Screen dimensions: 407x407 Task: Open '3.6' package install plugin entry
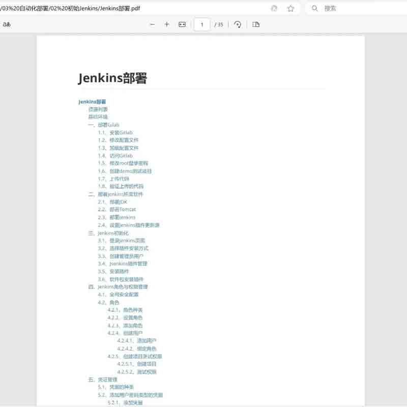121,279
